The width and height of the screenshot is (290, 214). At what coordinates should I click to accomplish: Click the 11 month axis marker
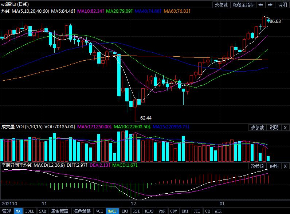tap(44, 204)
